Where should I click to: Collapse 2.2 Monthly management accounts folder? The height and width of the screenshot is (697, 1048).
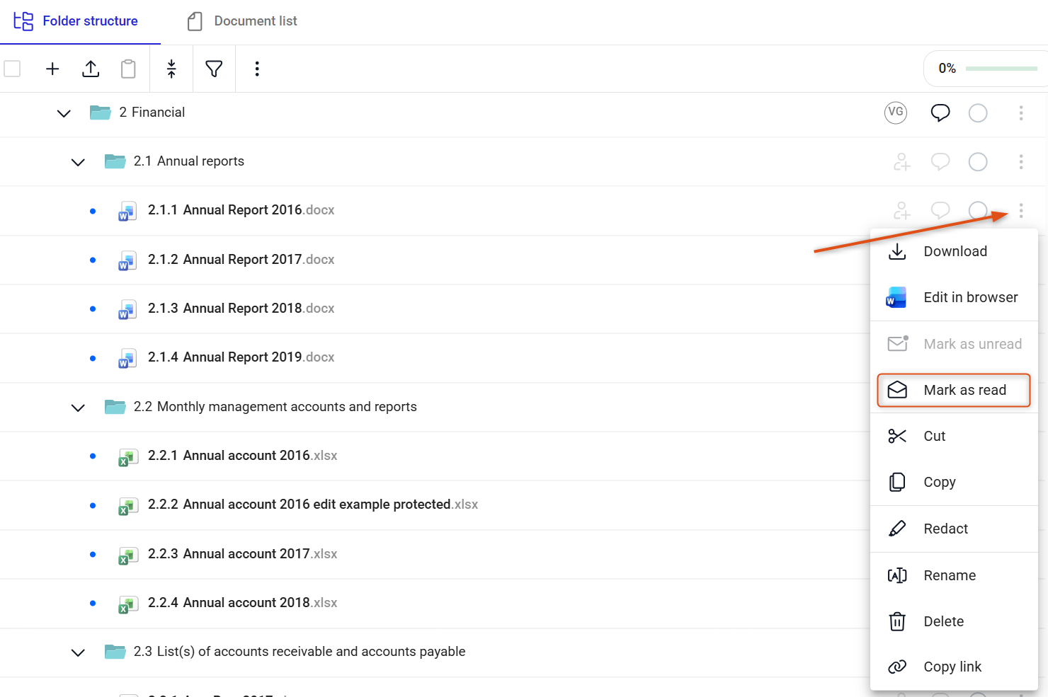pos(78,408)
